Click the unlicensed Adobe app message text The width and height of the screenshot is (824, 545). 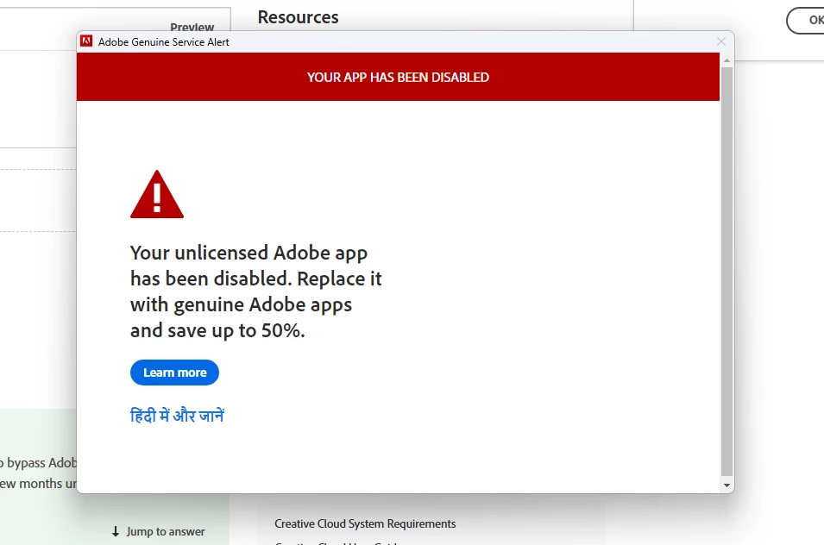click(256, 291)
